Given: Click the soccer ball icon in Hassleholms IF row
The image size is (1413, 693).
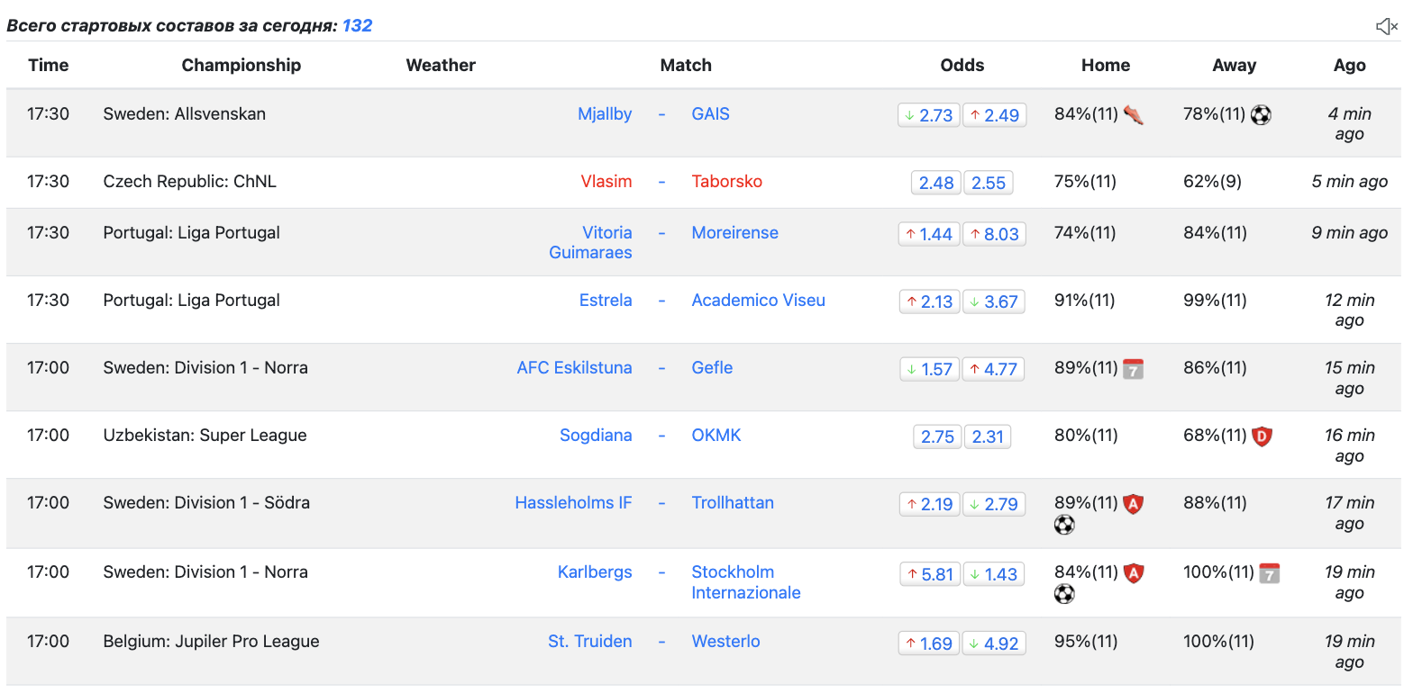Looking at the screenshot, I should 1064,525.
